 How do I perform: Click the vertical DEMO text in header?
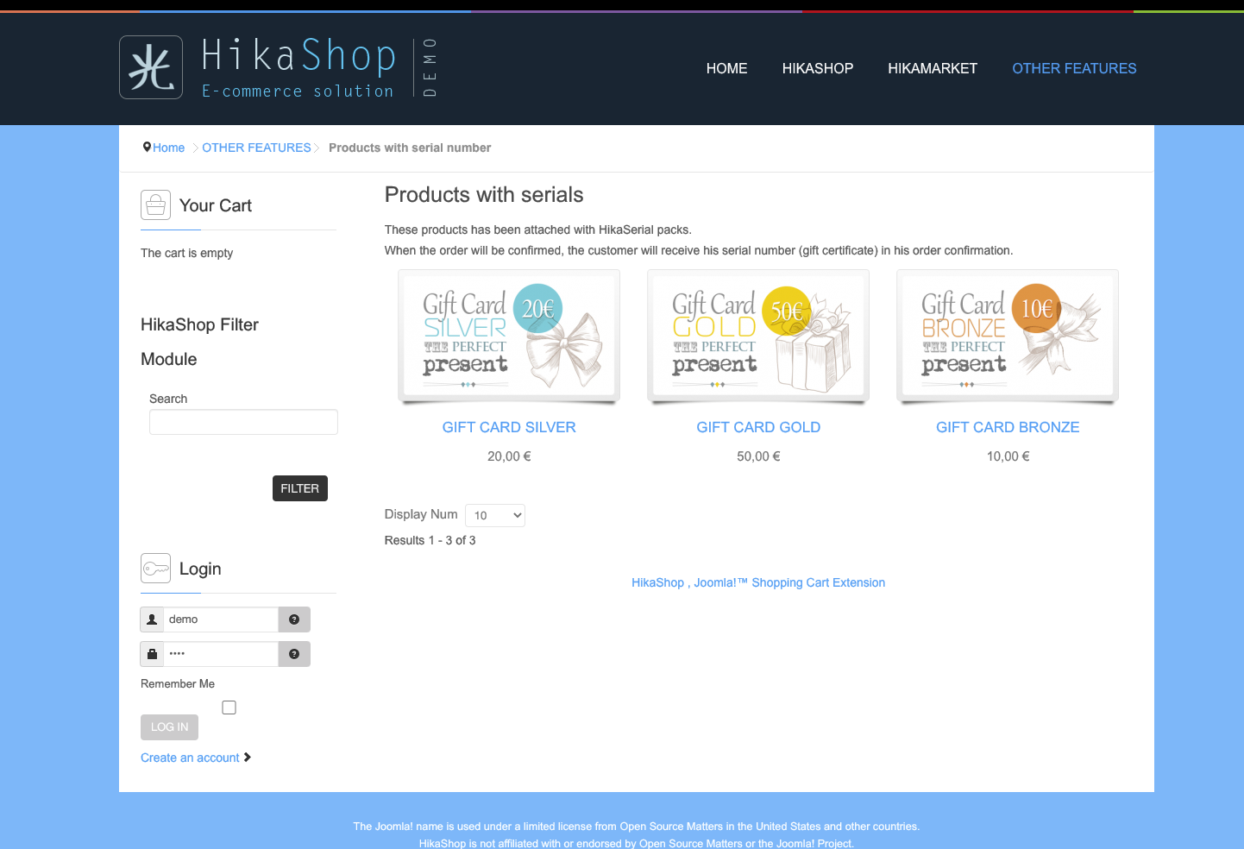coord(430,67)
